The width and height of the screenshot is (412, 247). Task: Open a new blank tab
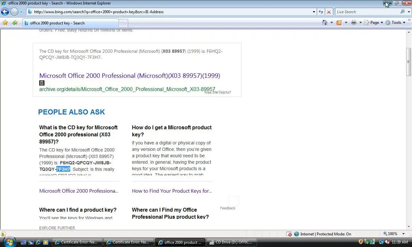click(123, 23)
